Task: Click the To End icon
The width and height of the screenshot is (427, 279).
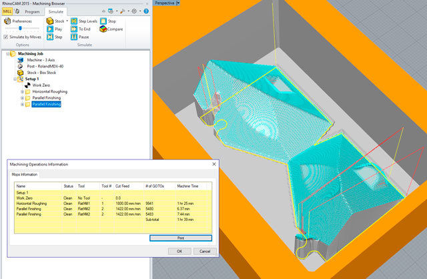Action: point(74,29)
